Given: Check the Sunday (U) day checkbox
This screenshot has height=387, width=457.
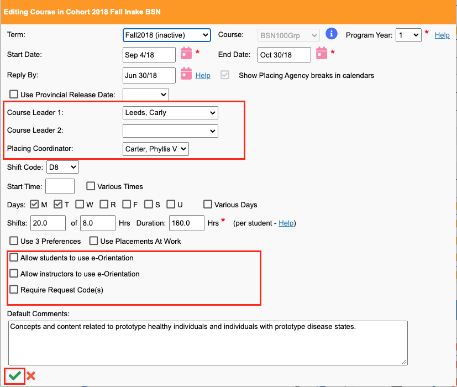Looking at the screenshot, I should click(x=171, y=204).
